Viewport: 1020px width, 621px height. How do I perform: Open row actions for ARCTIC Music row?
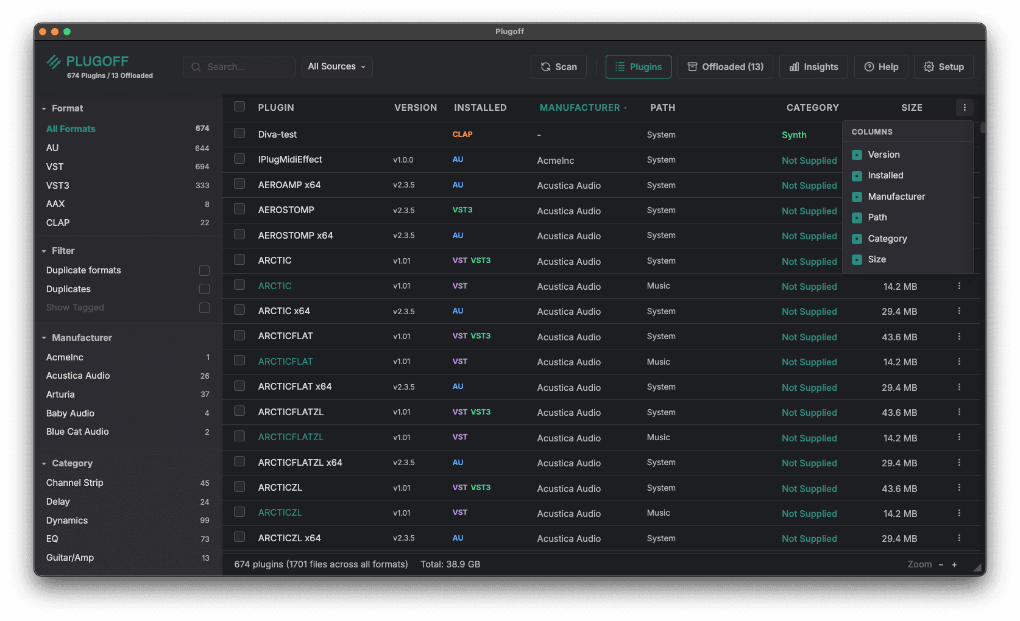(959, 286)
